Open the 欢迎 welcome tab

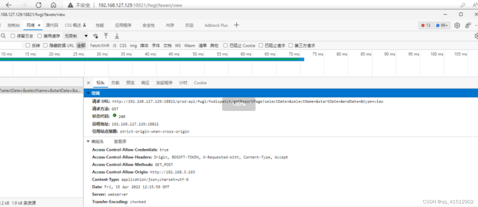click(189, 25)
